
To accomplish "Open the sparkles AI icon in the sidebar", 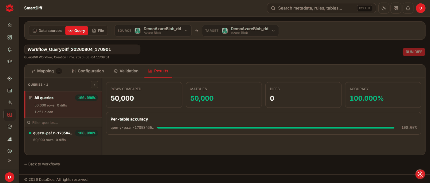I will click(10, 103).
